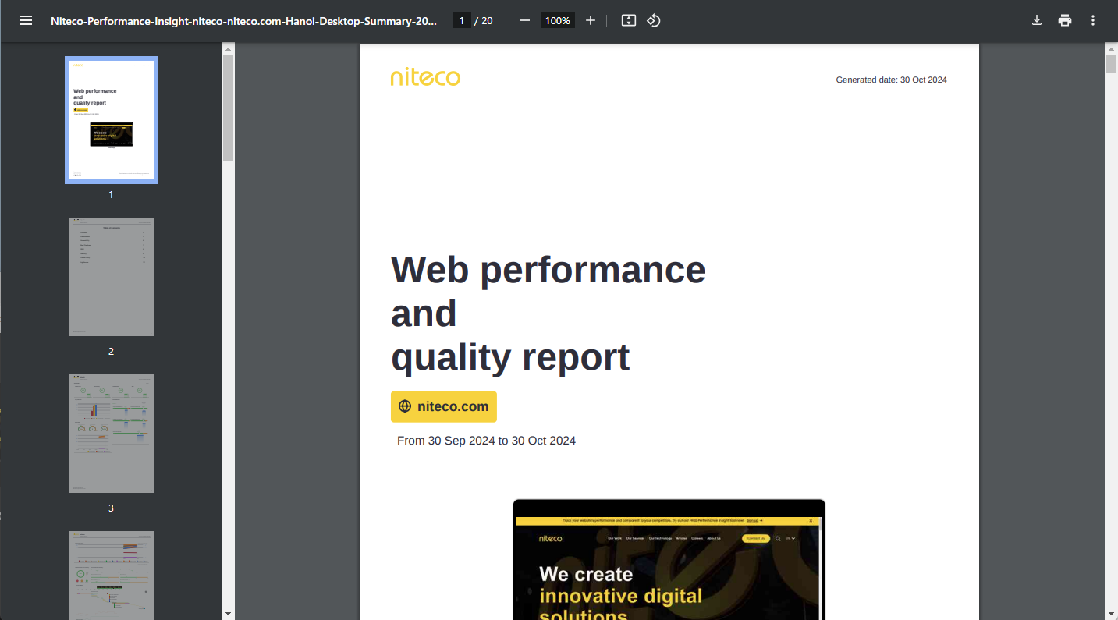Screen dimensions: 1118x620
Task: Click the zoom in plus button
Action: pos(591,21)
